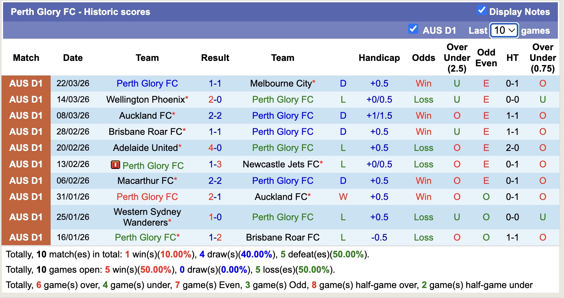Open Melbourne City team page

(x=280, y=83)
